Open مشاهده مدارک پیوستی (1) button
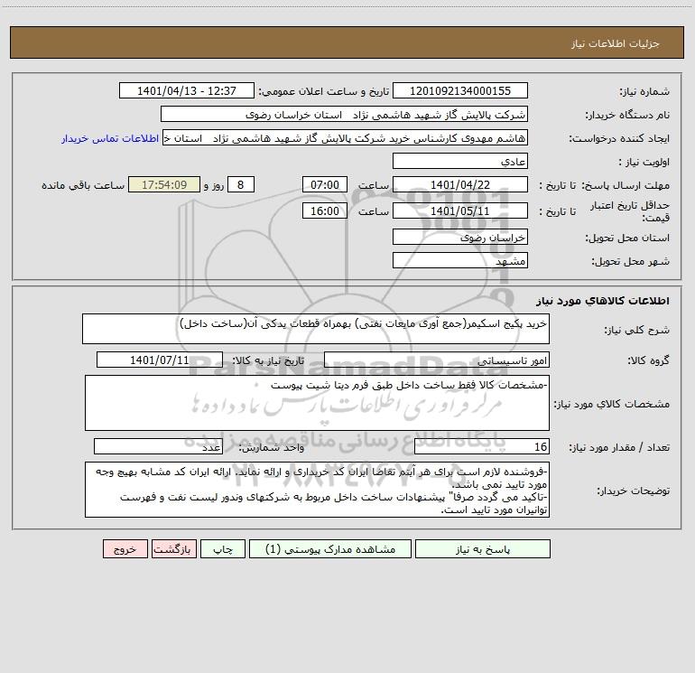Image resolution: width=695 pixels, height=673 pixels. tap(330, 548)
